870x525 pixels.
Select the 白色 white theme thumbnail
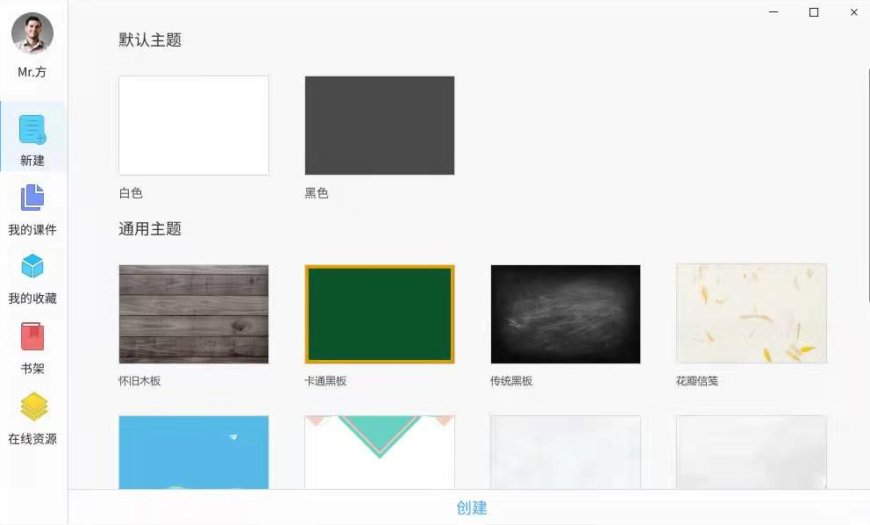tap(194, 126)
